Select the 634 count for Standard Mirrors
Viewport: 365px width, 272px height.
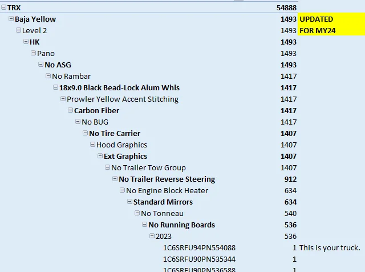tap(290, 202)
